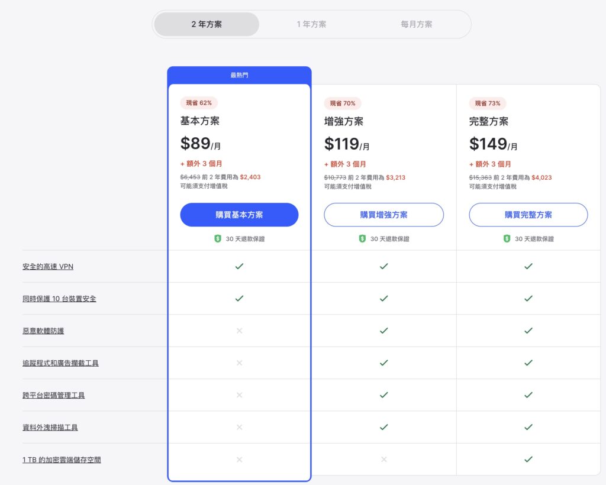Click the 增強方案 checkmark in 追蹤程式和廣告攔截工具 row
The height and width of the screenshot is (485, 606).
(383, 363)
